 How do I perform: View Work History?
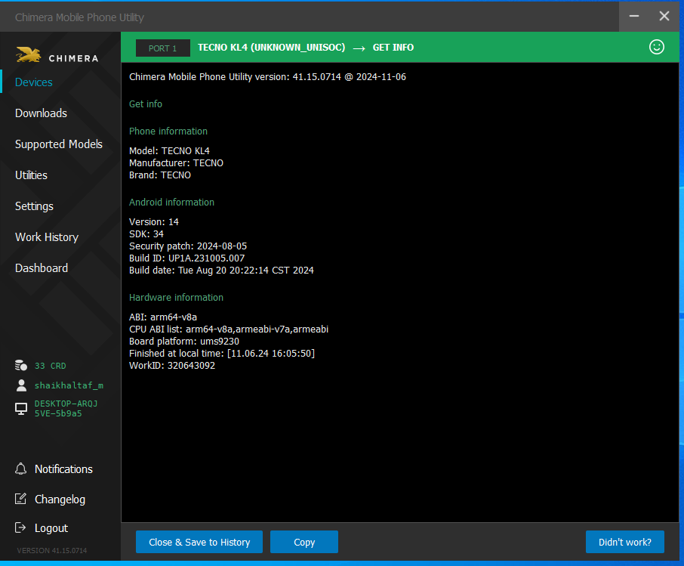[x=46, y=237]
